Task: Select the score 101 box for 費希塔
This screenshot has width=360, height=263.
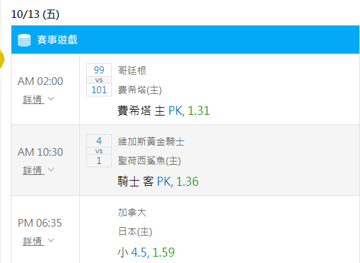Action: 99,89
